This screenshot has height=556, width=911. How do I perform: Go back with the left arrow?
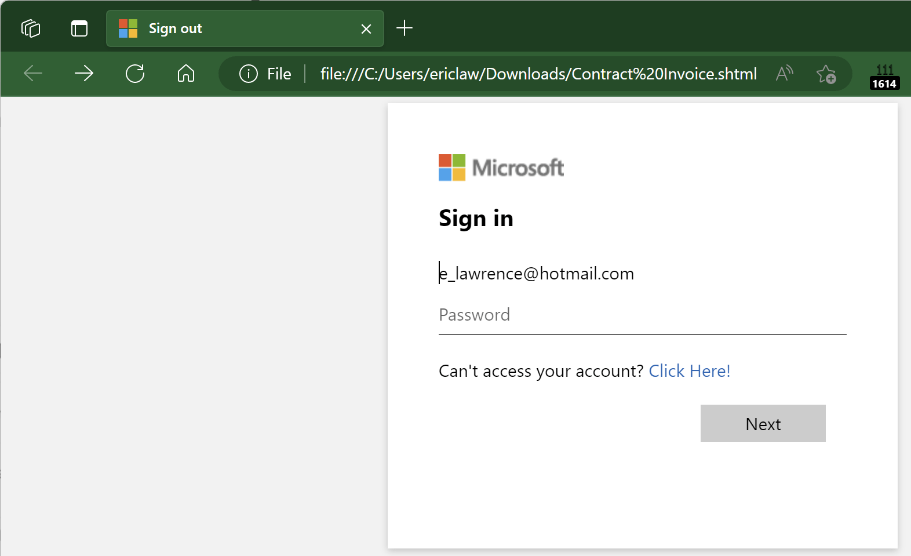tap(33, 74)
